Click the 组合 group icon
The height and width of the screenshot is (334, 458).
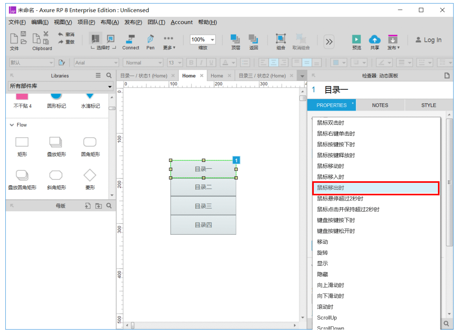pyautogui.click(x=281, y=39)
